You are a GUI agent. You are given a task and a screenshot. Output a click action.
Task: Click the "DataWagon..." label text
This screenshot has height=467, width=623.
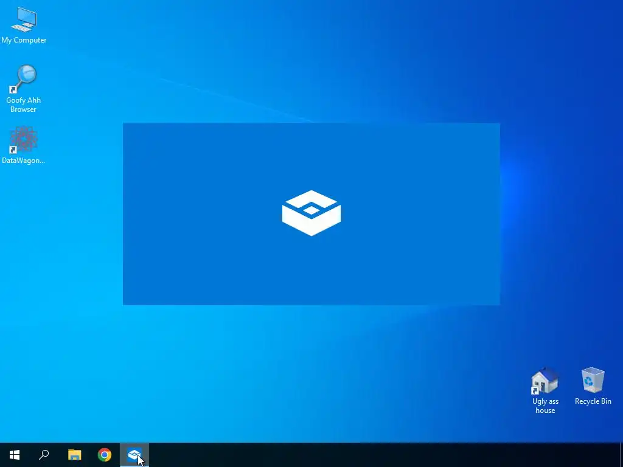click(24, 161)
